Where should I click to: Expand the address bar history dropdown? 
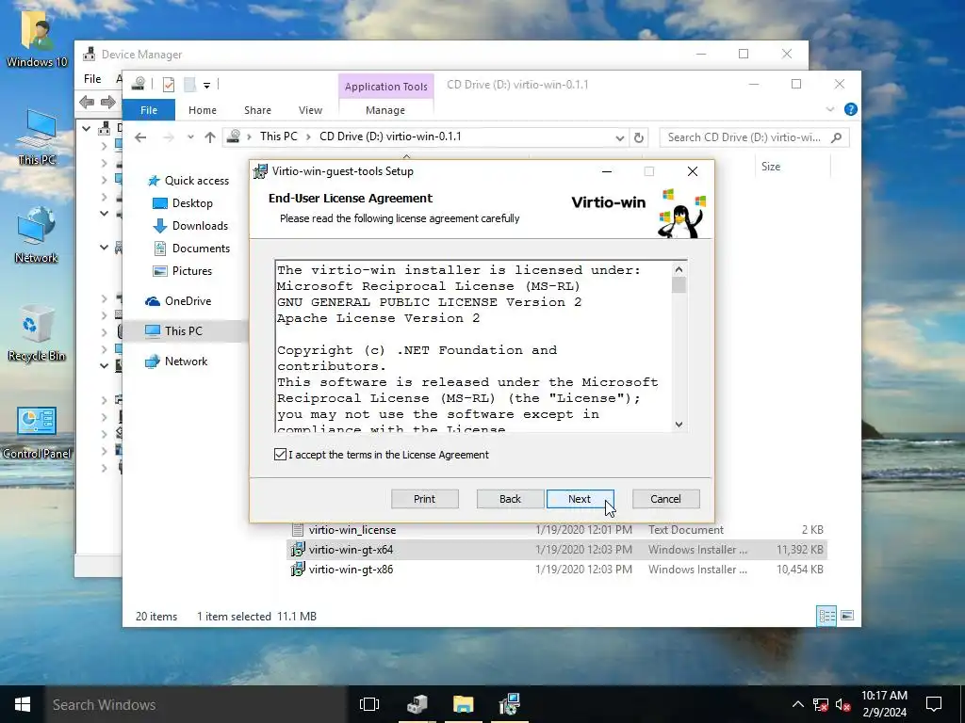point(620,137)
